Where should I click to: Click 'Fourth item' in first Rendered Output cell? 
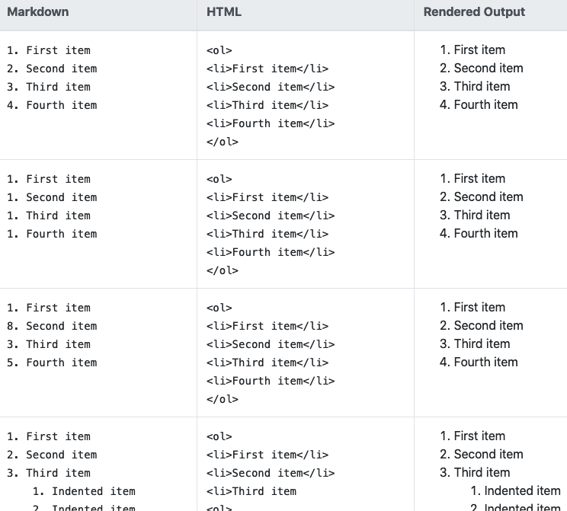(x=485, y=105)
